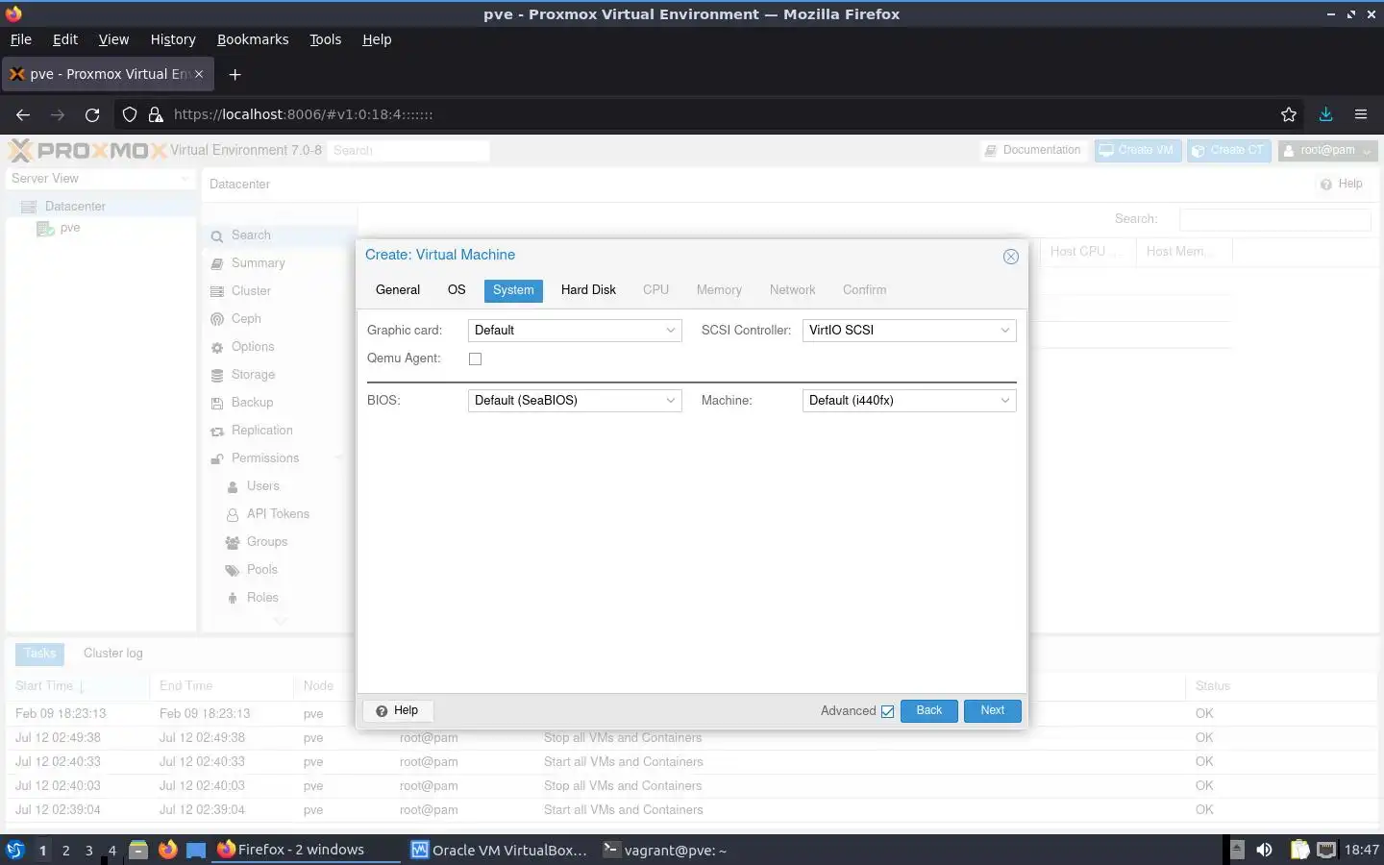1384x865 pixels.
Task: Bookmark this page with star icon
Action: (1289, 114)
